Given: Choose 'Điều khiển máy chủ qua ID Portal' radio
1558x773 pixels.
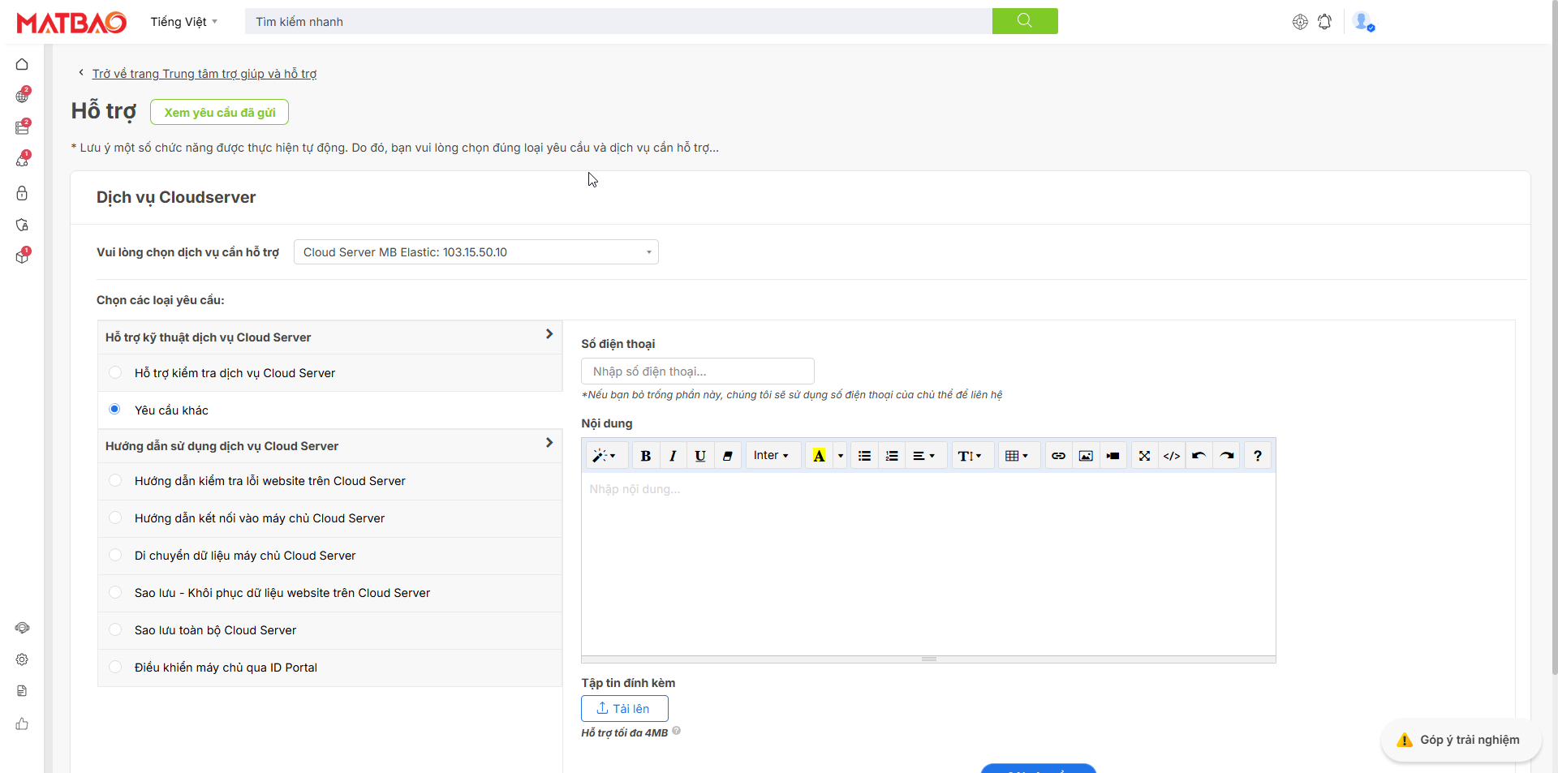Looking at the screenshot, I should [115, 668].
